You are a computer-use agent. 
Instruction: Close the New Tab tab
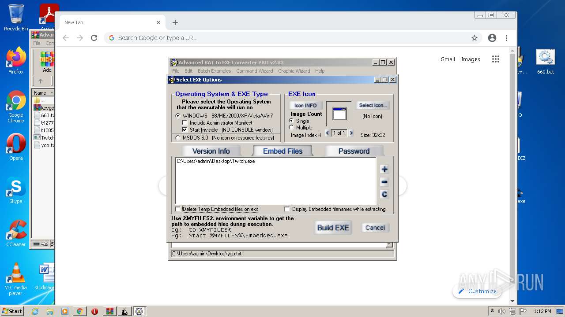pos(158,22)
